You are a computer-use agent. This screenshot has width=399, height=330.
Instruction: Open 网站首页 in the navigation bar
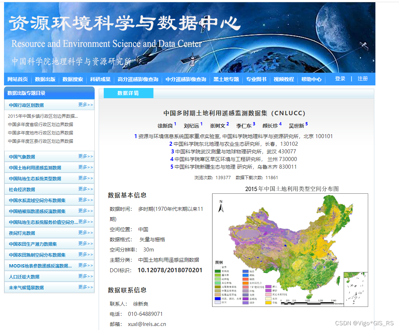(17, 79)
